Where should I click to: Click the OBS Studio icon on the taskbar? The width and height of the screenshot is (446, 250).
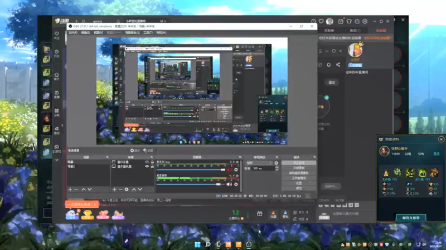pos(249,244)
